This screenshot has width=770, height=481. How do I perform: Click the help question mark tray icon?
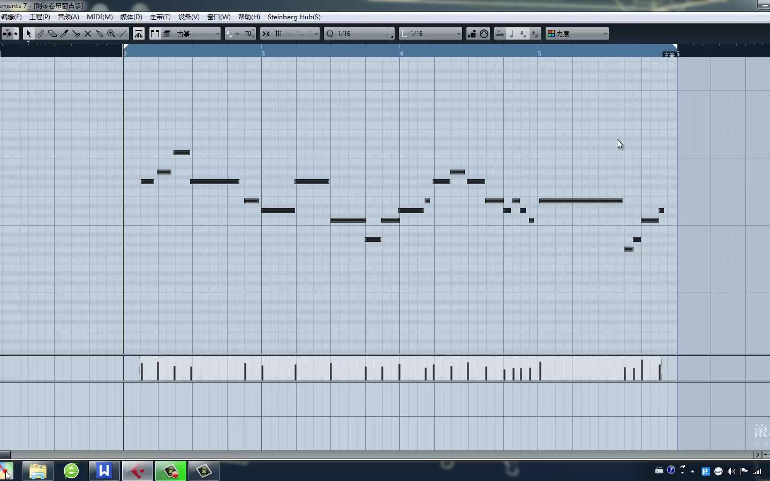[671, 470]
